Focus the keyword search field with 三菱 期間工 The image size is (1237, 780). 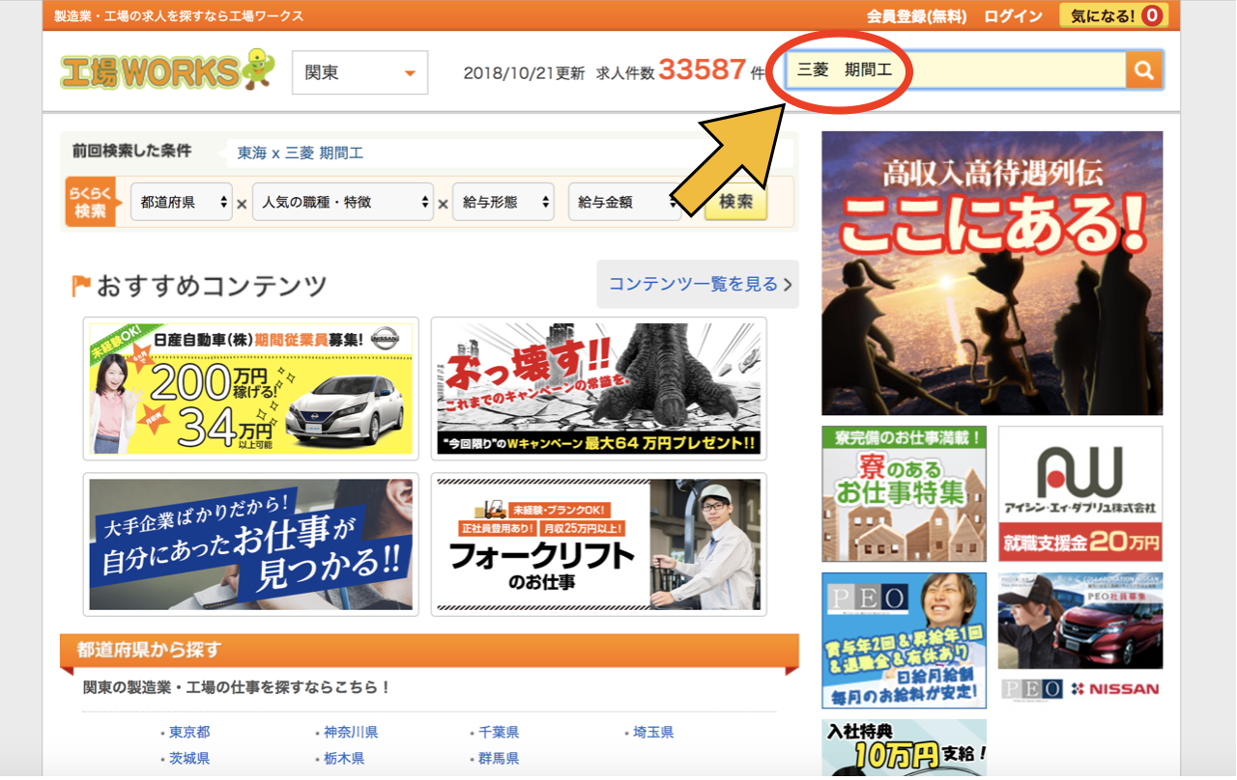pyautogui.click(x=956, y=70)
